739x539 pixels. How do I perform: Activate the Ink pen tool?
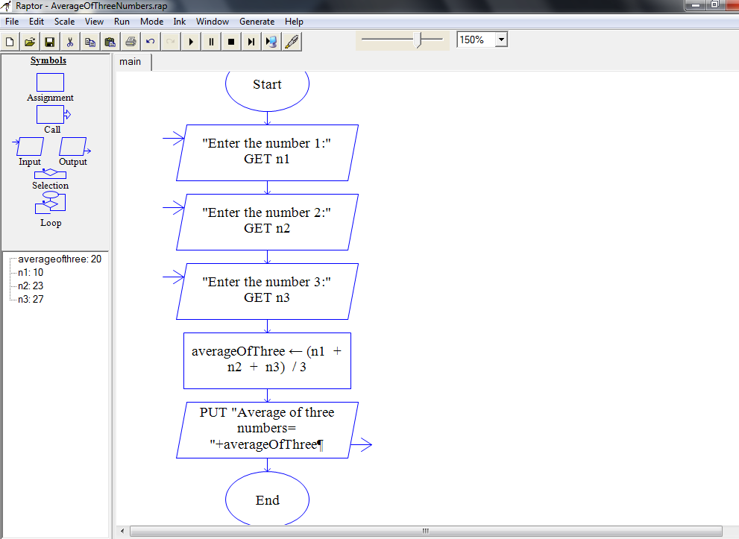pyautogui.click(x=292, y=41)
